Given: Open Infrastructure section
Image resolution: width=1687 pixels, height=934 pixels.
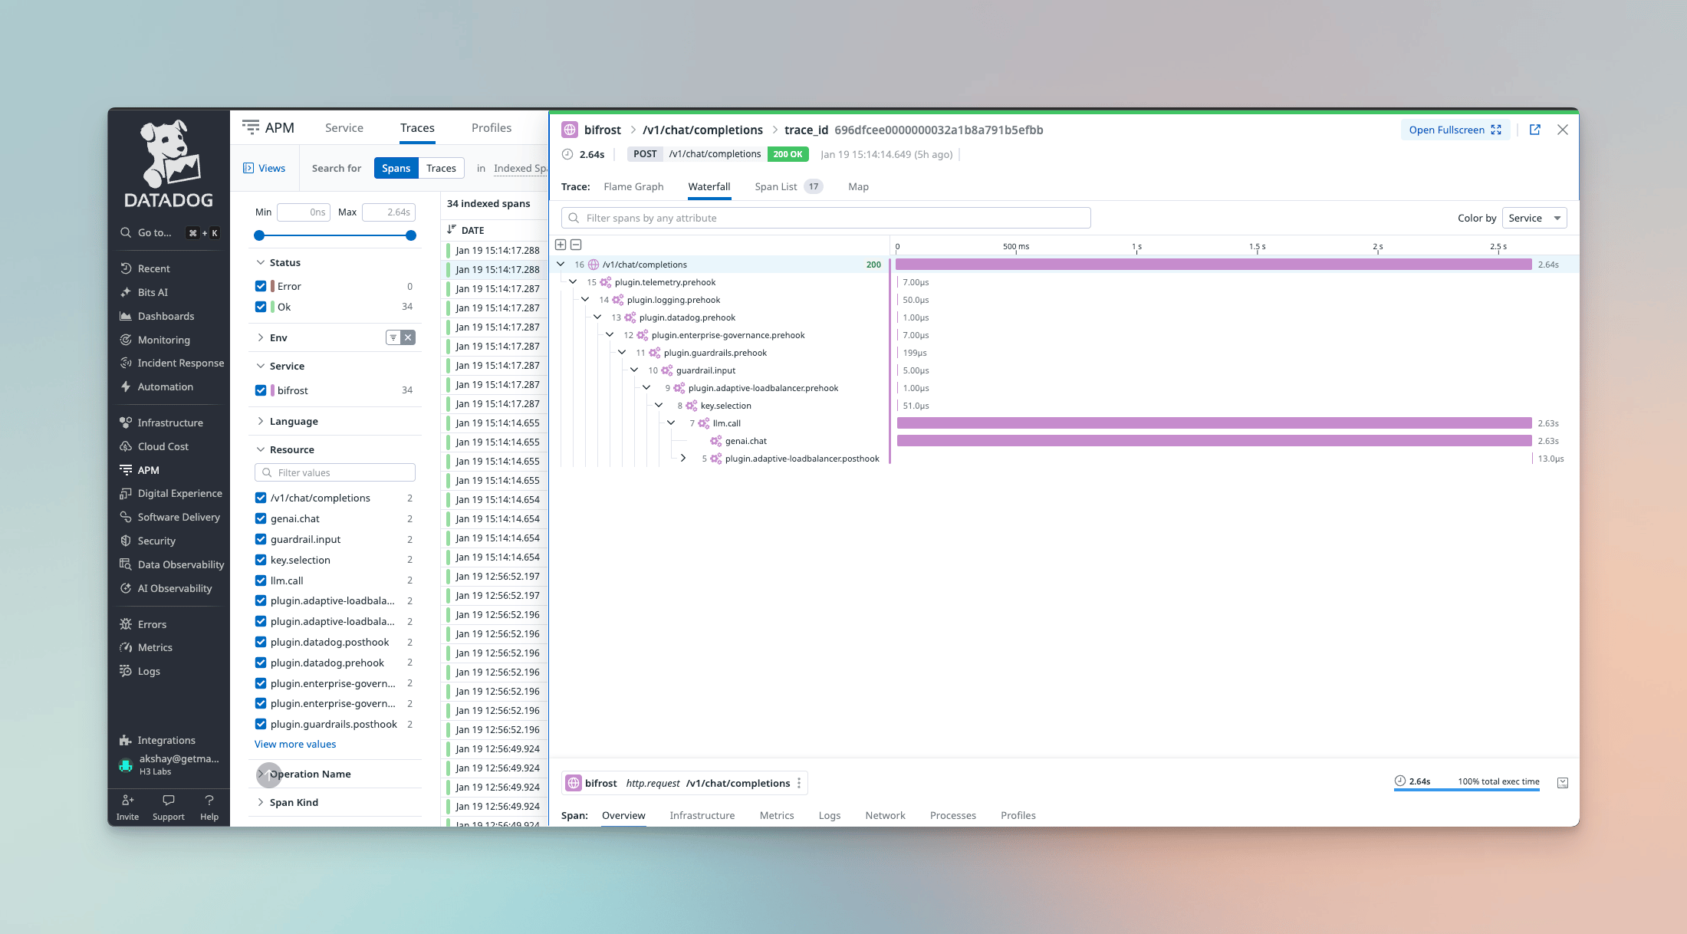Looking at the screenshot, I should pos(170,423).
